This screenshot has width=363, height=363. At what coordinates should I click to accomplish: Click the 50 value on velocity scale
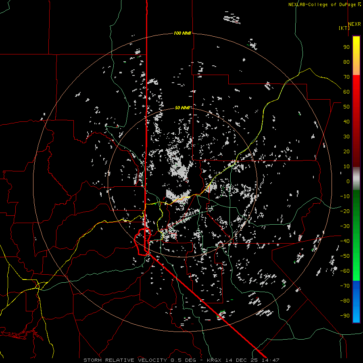coord(346,107)
